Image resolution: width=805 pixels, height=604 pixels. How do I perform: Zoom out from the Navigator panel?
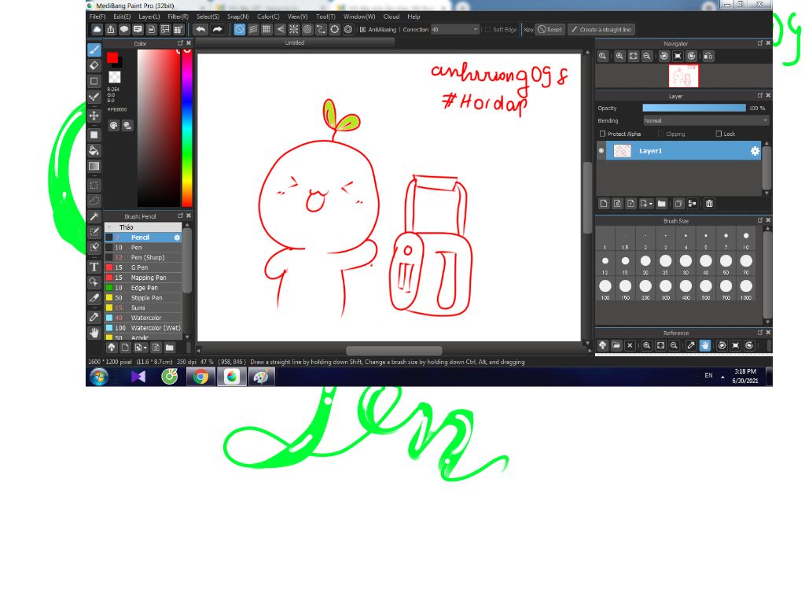tap(647, 56)
